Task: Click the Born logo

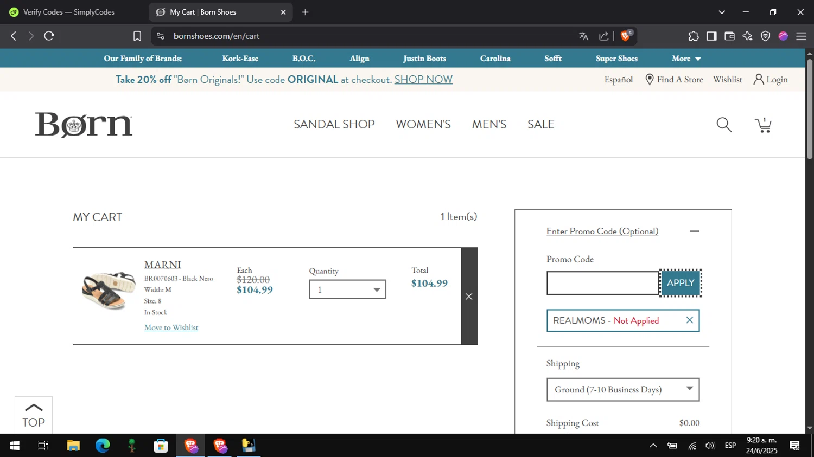Action: point(84,125)
